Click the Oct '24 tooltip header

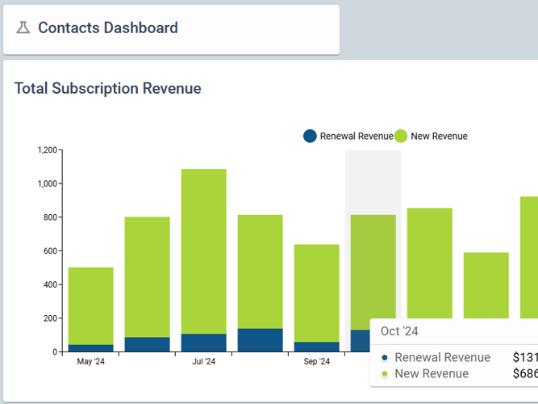[x=399, y=331]
